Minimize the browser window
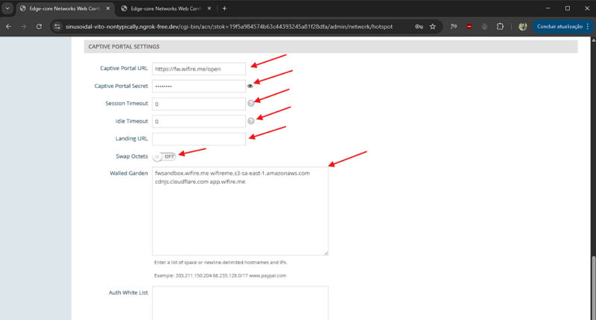The width and height of the screenshot is (596, 320). [548, 8]
